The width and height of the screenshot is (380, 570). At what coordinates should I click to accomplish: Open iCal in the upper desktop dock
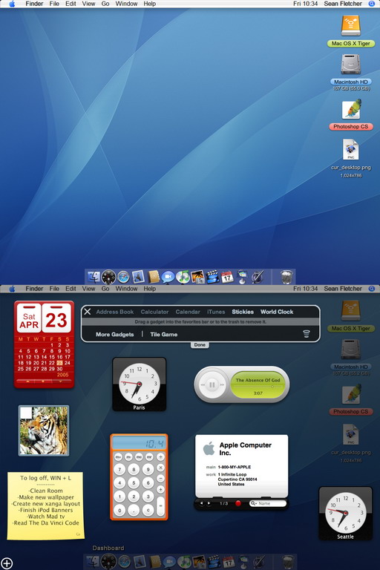tap(227, 277)
